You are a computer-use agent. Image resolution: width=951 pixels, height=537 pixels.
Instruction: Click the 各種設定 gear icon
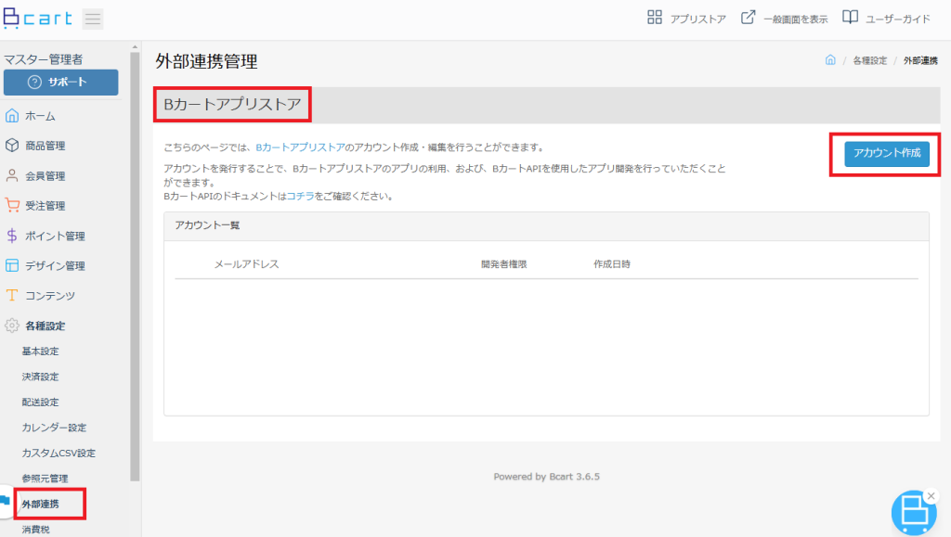pos(11,326)
